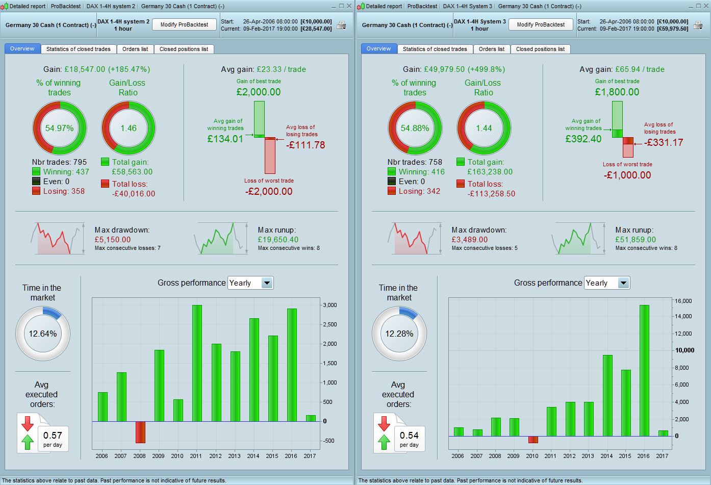Maximize the DAX system 2 report window

342,6
